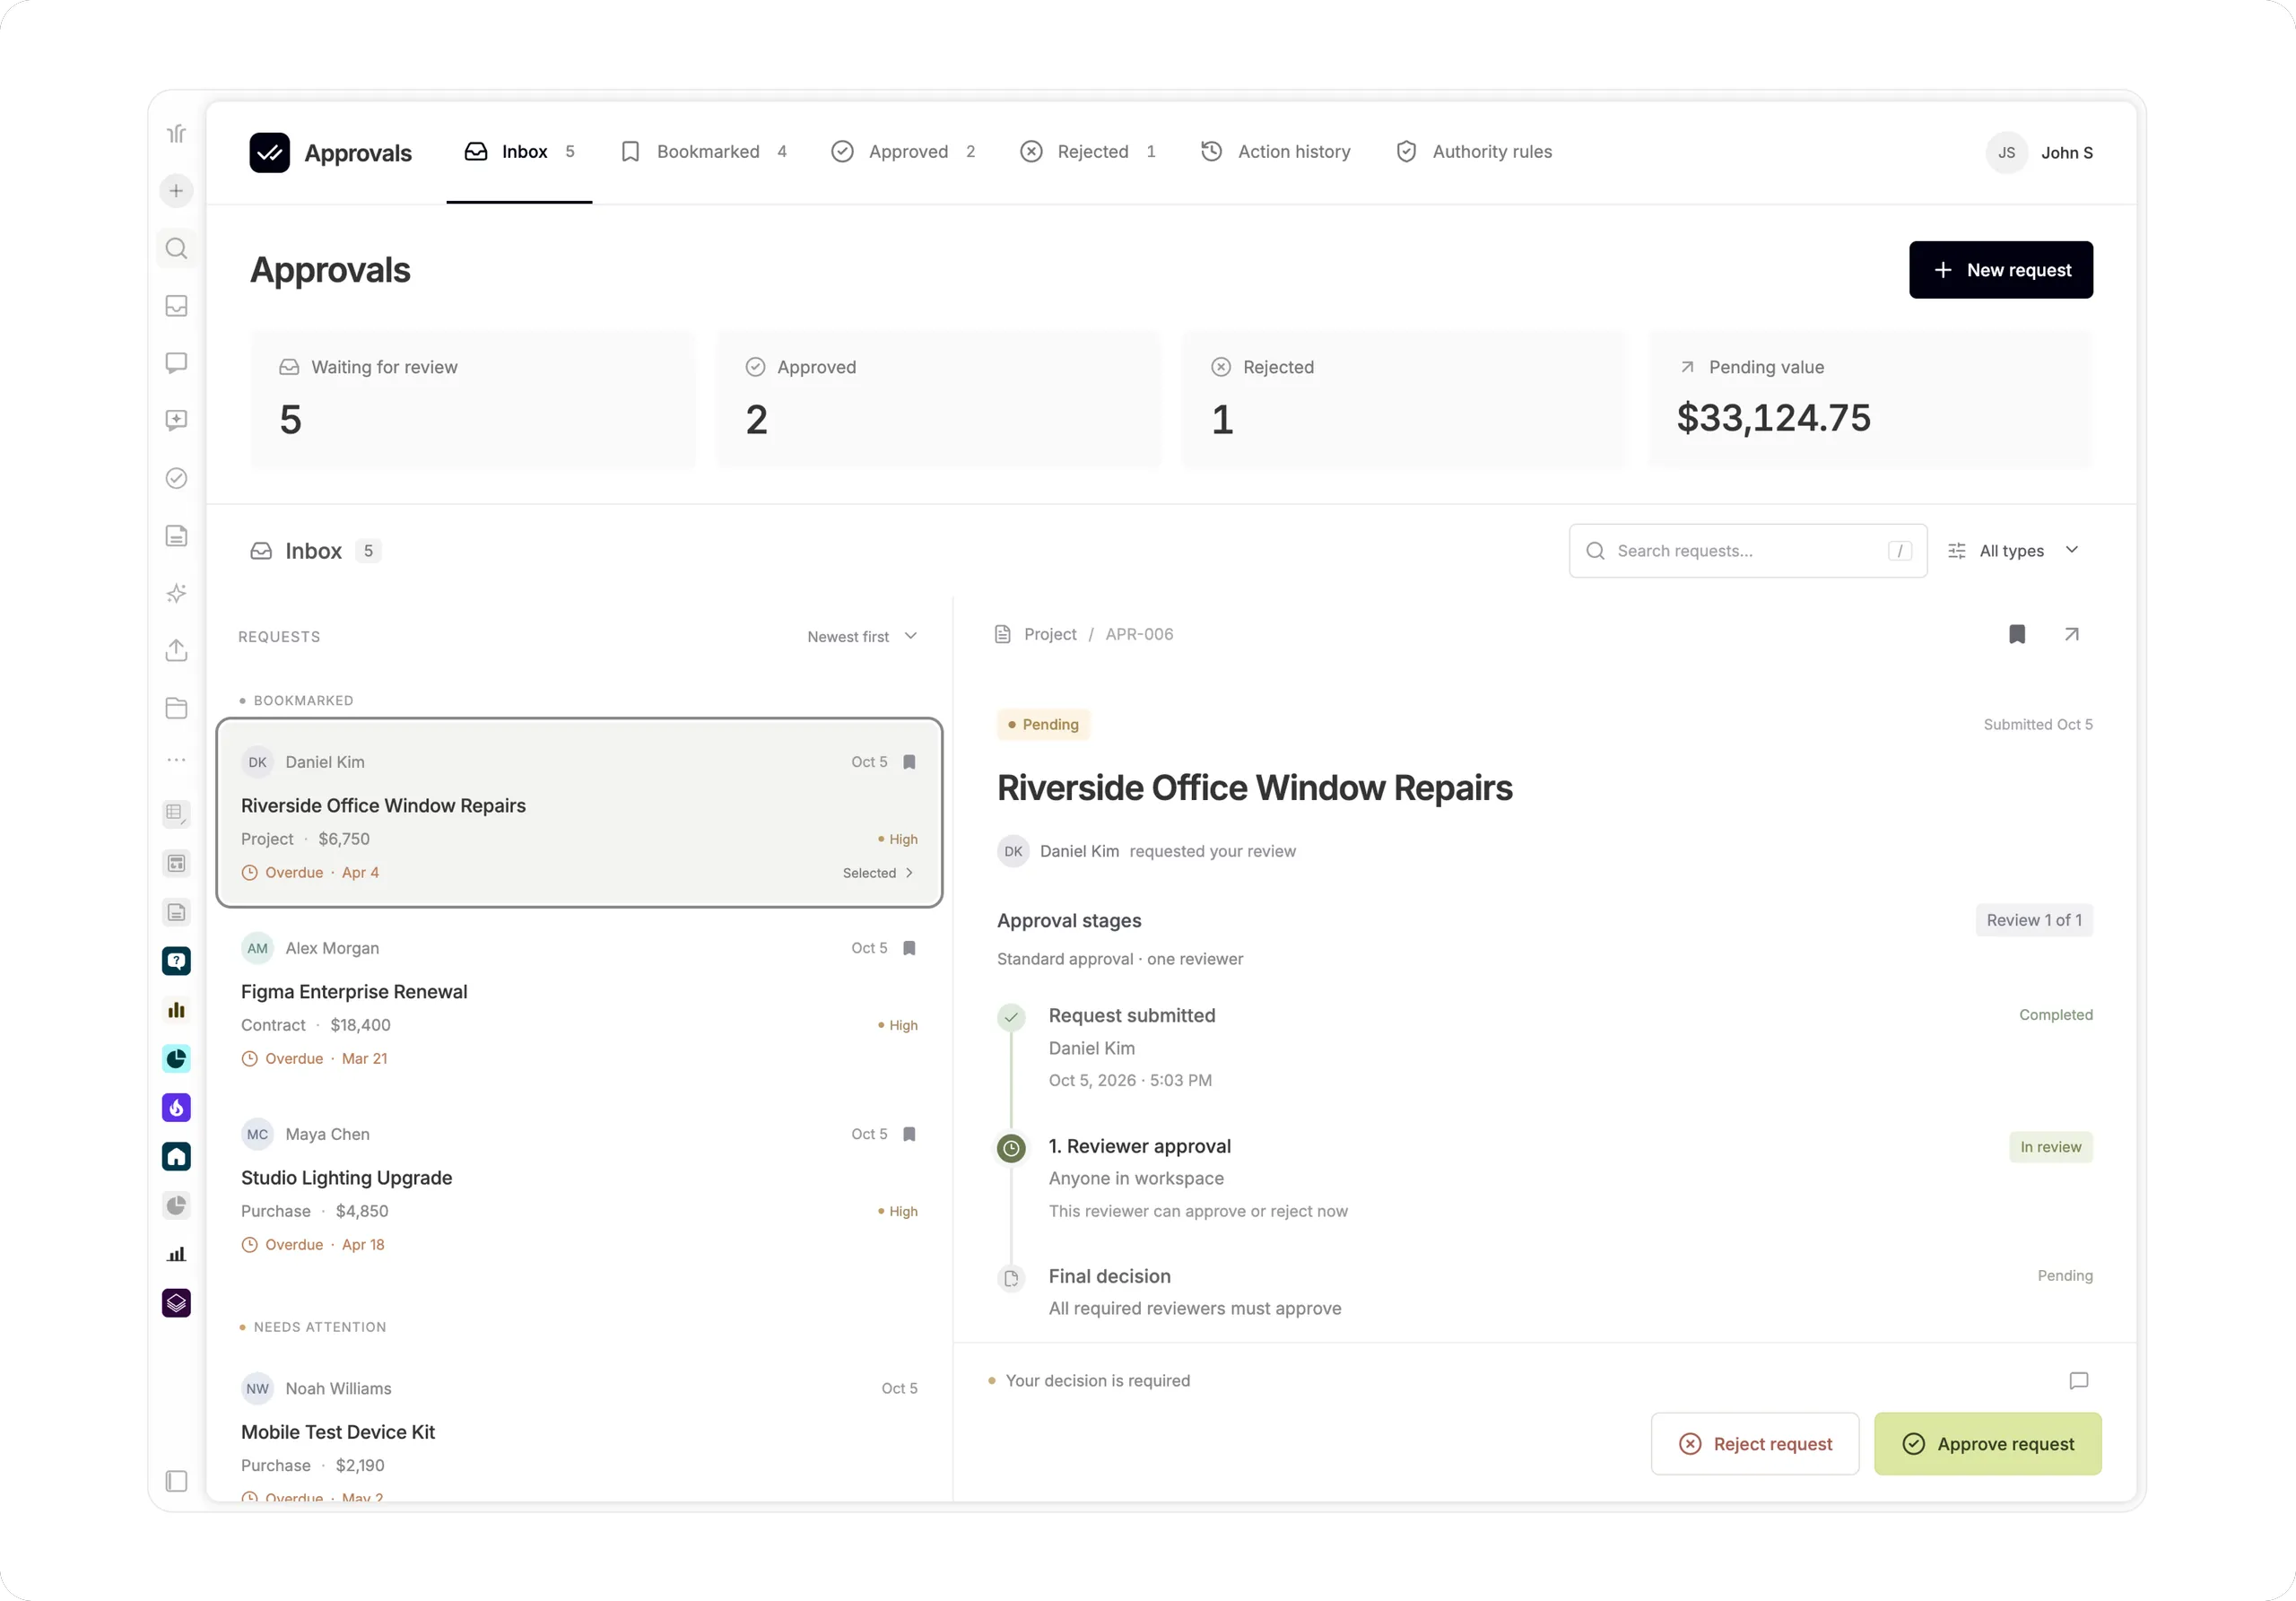This screenshot has height=1601, width=2296.
Task: Go to the Authority rules tab
Action: click(1474, 152)
